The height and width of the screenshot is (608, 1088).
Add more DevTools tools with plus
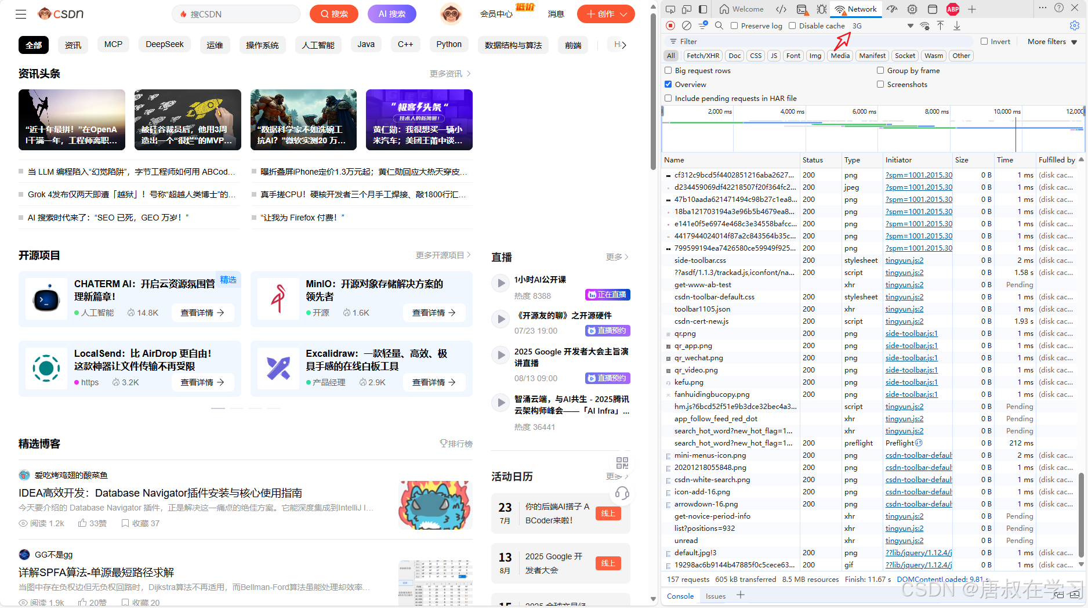(x=972, y=9)
